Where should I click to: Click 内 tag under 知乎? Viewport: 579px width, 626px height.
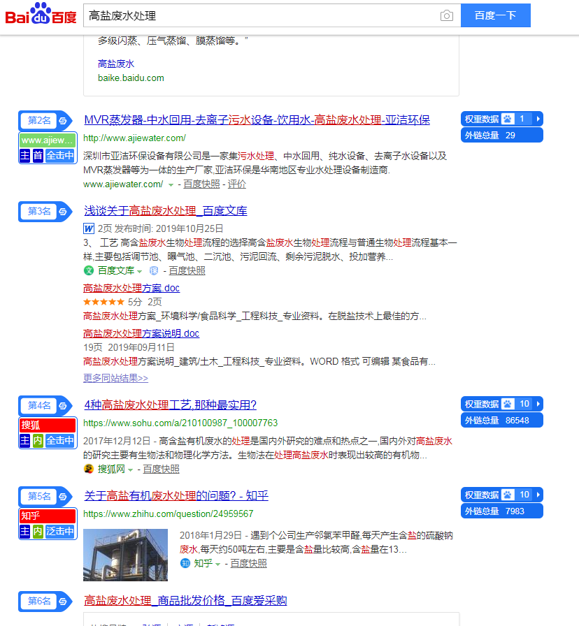(38, 531)
